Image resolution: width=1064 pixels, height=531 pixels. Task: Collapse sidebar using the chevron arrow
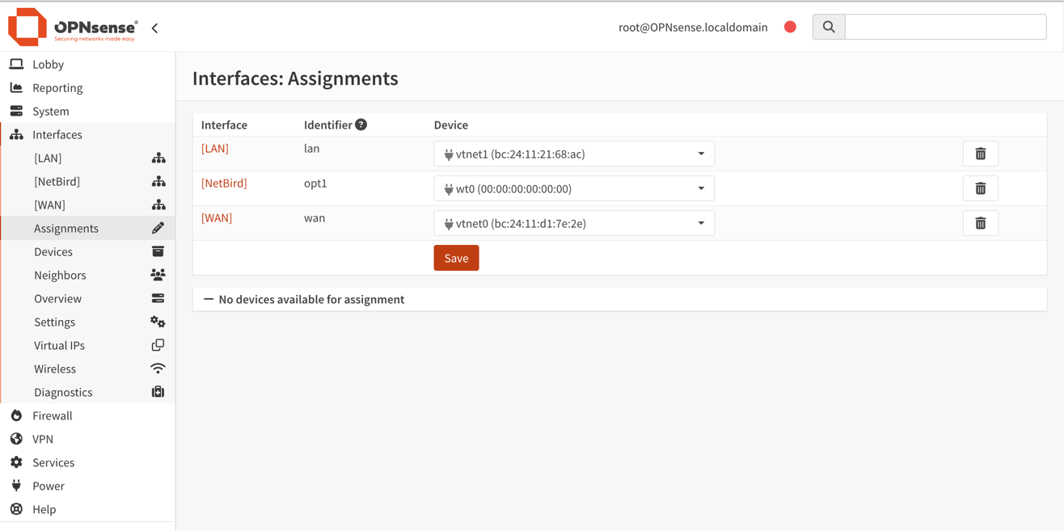(155, 28)
